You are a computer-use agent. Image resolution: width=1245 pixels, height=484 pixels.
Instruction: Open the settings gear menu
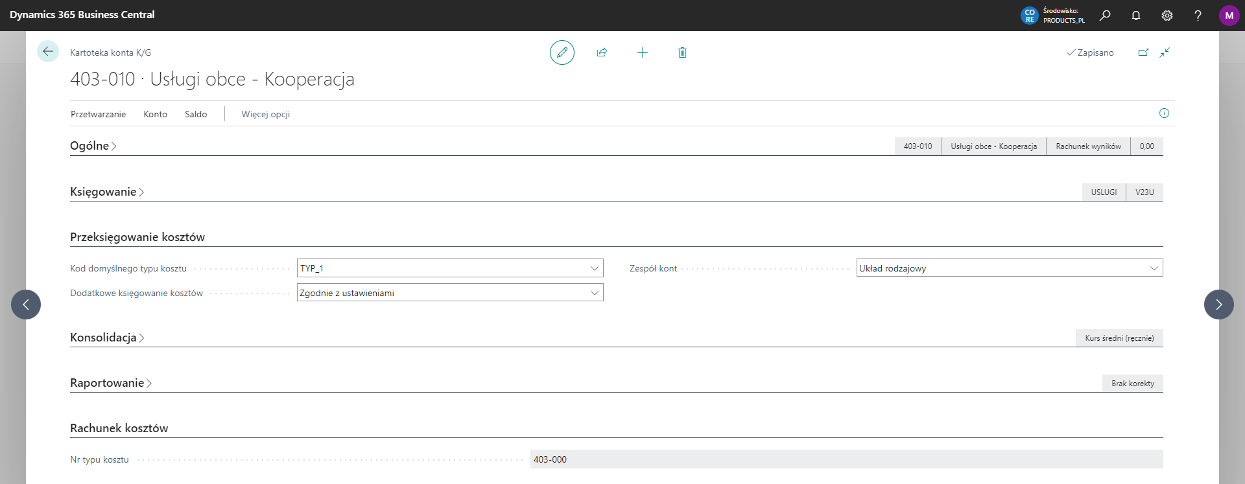[1167, 16]
